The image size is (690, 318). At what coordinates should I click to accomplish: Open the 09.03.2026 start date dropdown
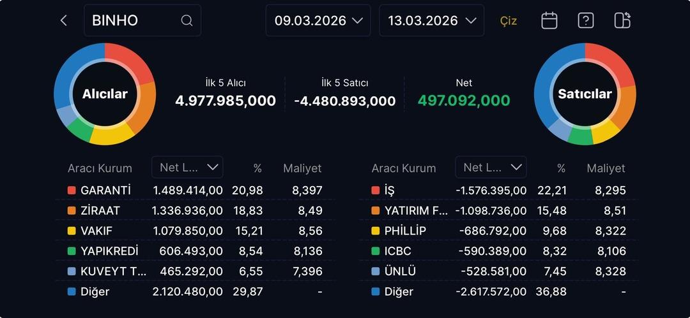(x=318, y=20)
